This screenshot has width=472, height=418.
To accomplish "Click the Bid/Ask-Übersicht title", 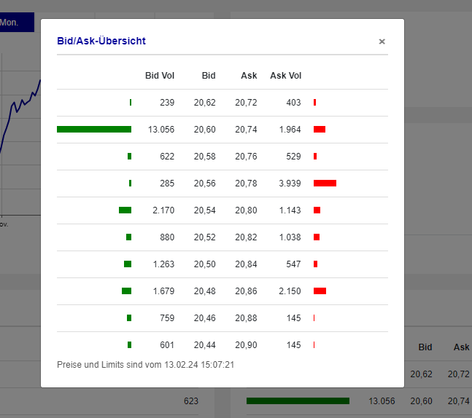I will [101, 41].
